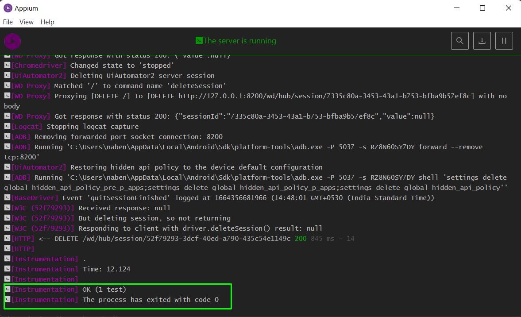Click the log icon beside 'process has exited'
The height and width of the screenshot is (317, 521).
pos(7,299)
